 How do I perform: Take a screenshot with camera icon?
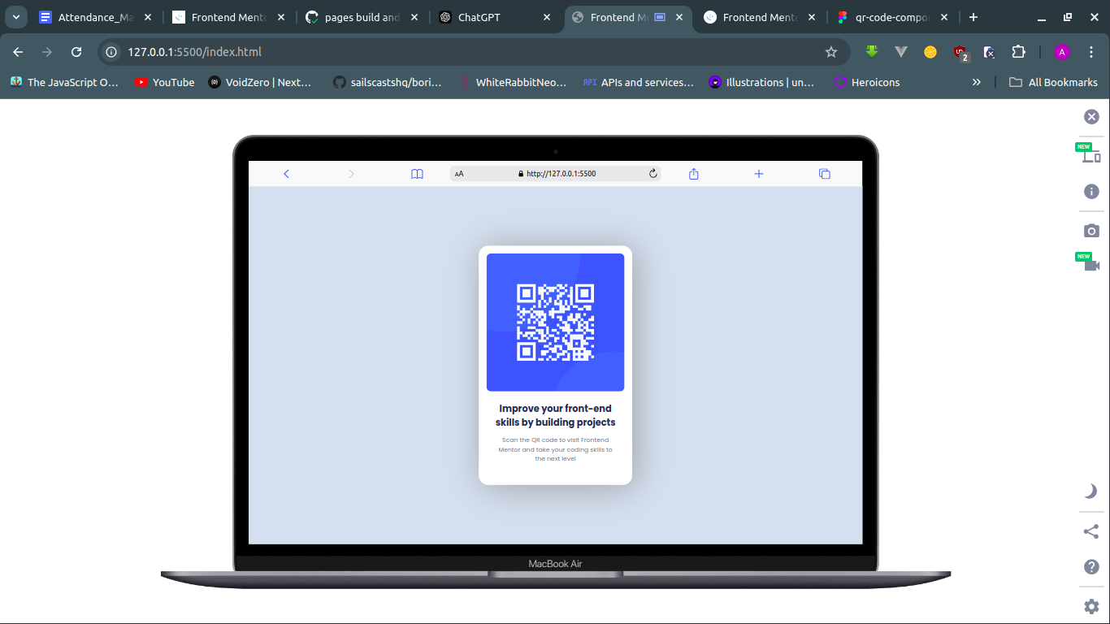(x=1091, y=231)
